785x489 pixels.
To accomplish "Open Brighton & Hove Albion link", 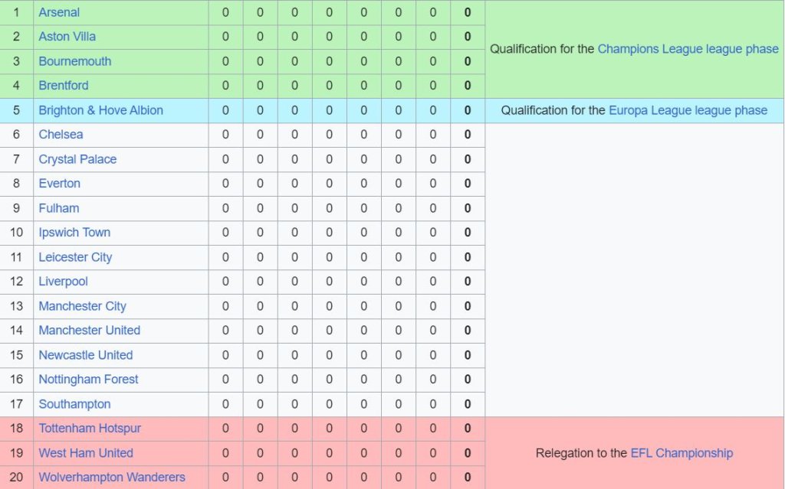I will pos(101,110).
